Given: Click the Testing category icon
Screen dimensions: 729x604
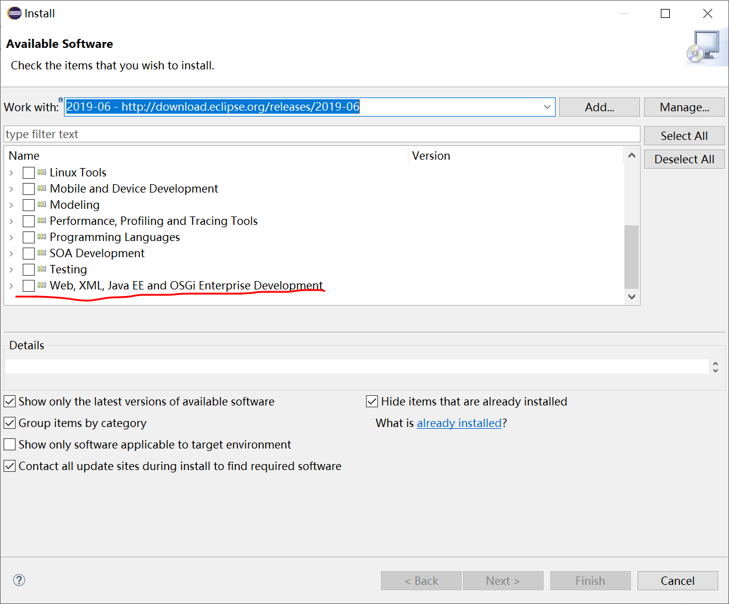Looking at the screenshot, I should 42,269.
